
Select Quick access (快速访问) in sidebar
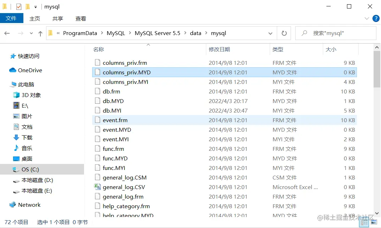coord(28,56)
